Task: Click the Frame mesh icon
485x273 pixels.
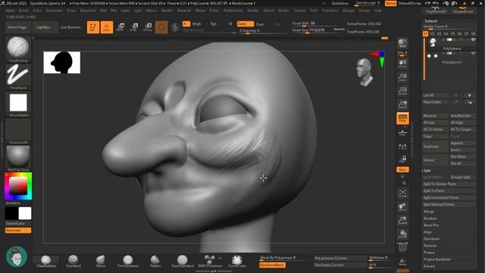Action: (402, 194)
